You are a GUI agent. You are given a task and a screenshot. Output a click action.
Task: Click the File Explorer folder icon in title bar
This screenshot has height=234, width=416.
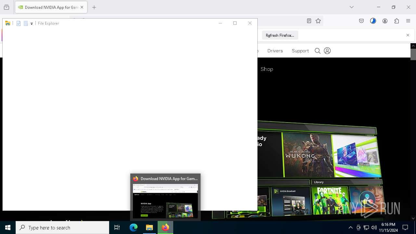coord(8,23)
